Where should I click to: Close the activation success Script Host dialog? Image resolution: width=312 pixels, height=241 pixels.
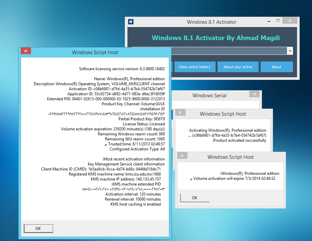180,112
